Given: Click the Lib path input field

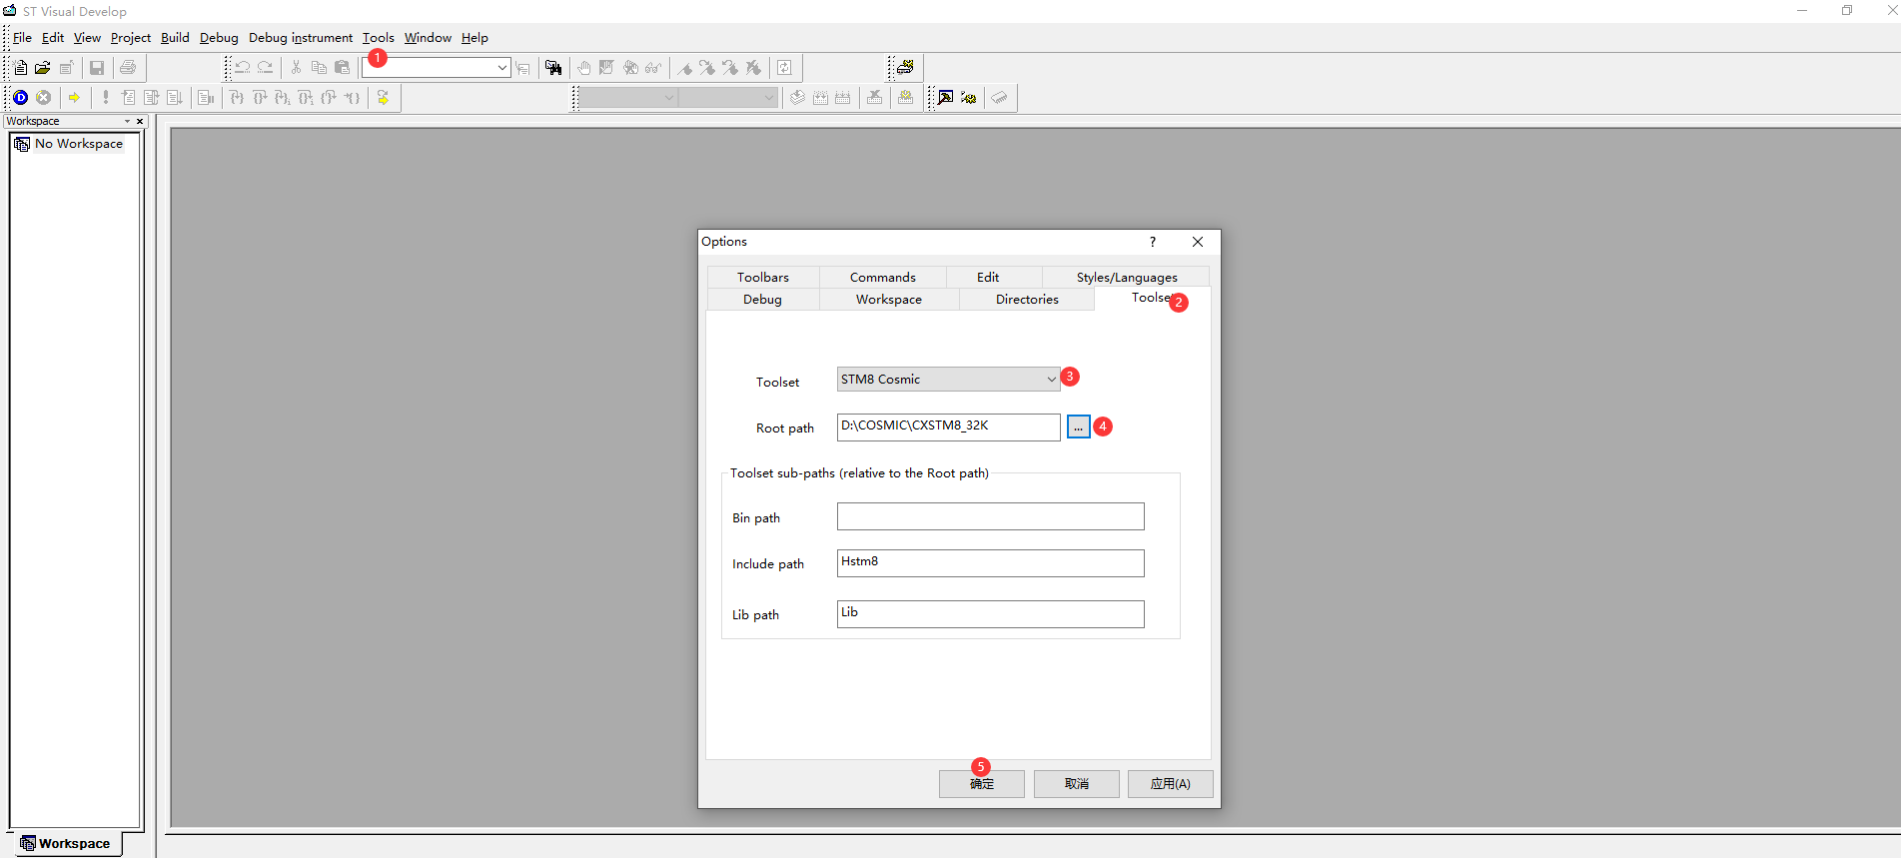Looking at the screenshot, I should (x=991, y=614).
